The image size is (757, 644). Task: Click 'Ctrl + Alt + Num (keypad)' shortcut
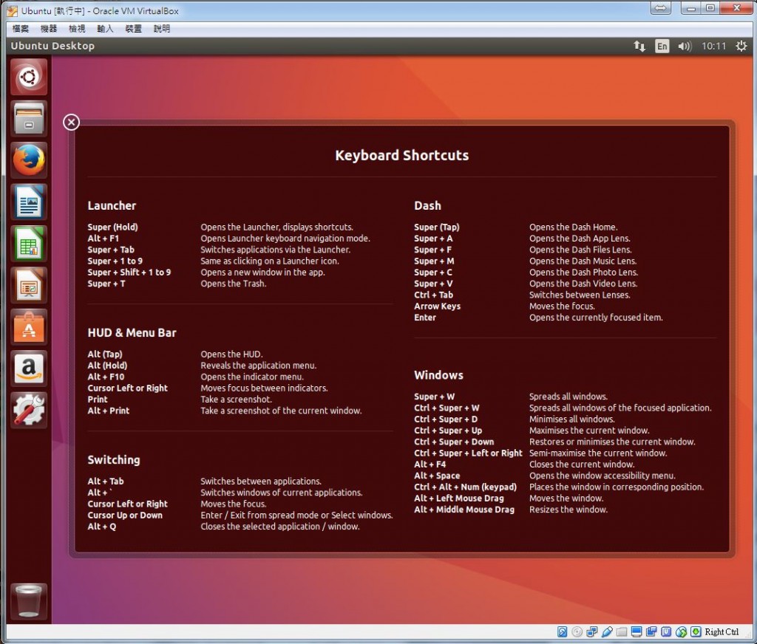(466, 487)
